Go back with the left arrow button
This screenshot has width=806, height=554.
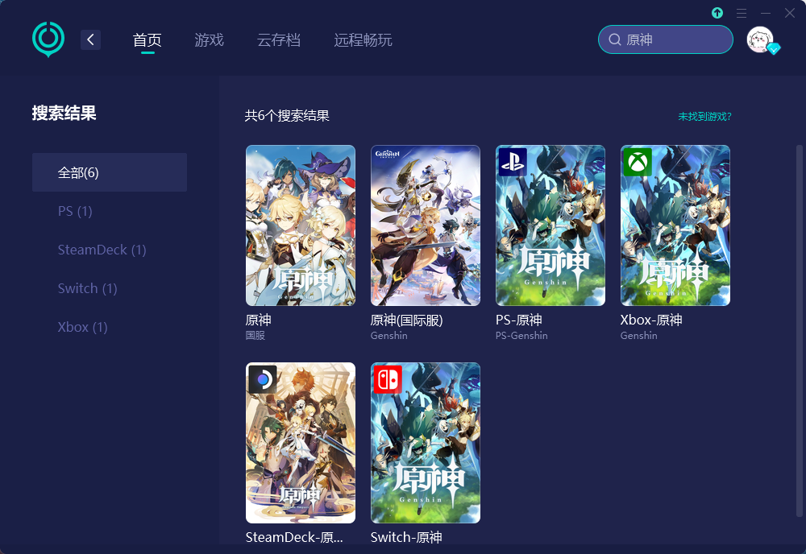pyautogui.click(x=90, y=39)
